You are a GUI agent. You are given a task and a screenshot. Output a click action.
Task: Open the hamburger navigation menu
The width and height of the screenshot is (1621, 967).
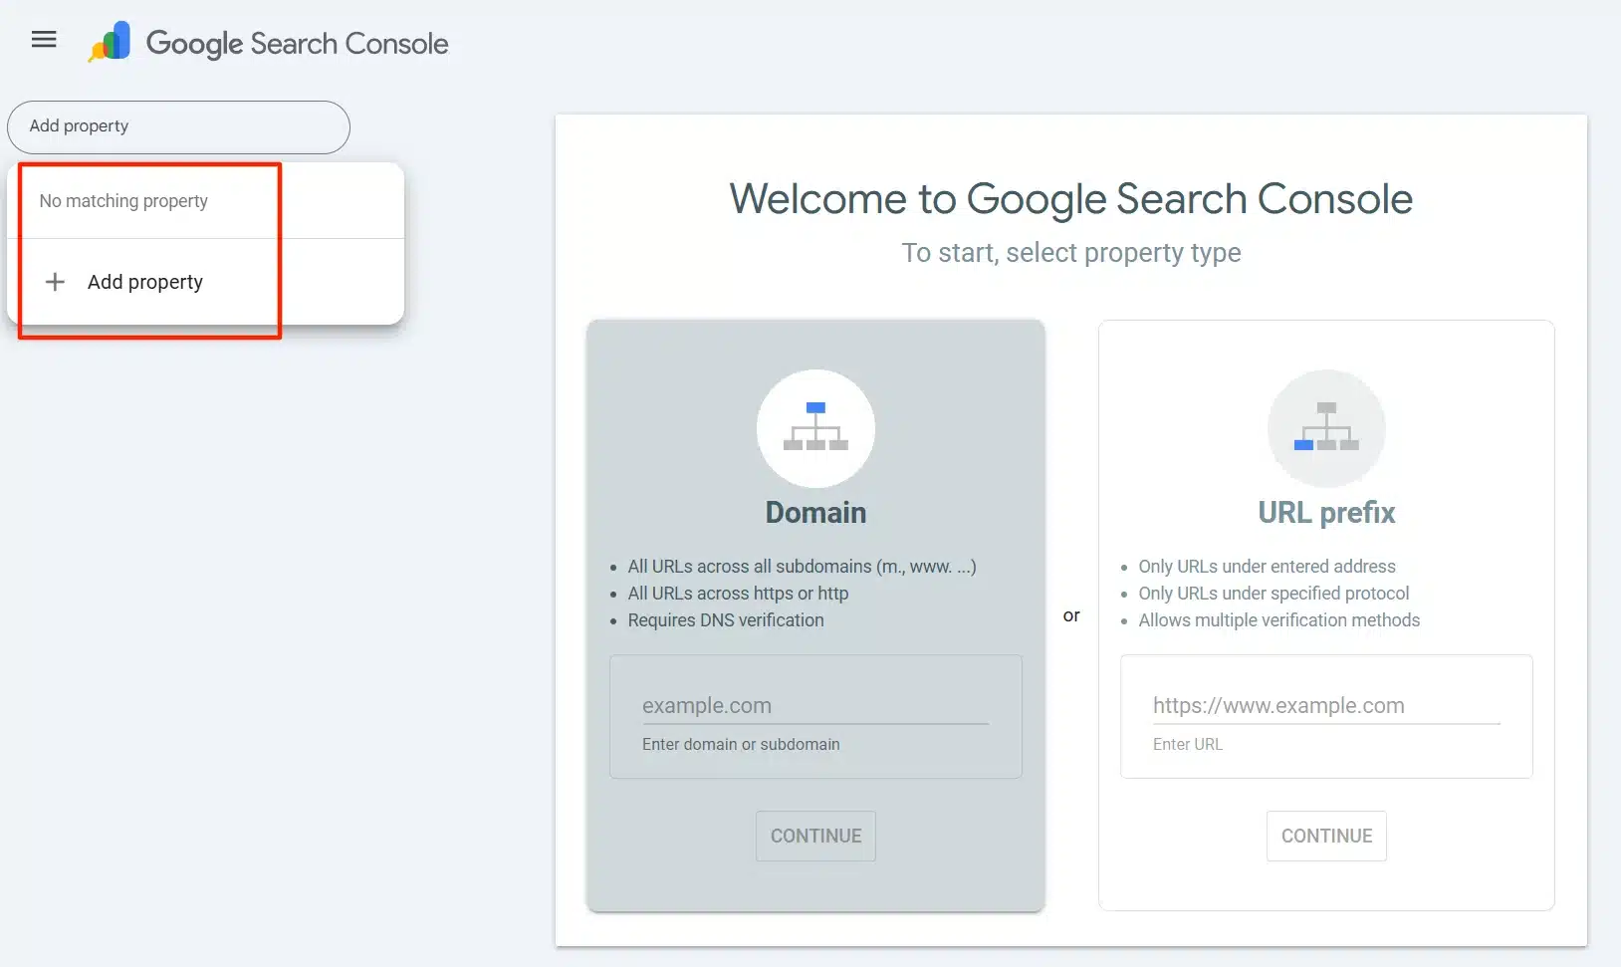pos(44,40)
